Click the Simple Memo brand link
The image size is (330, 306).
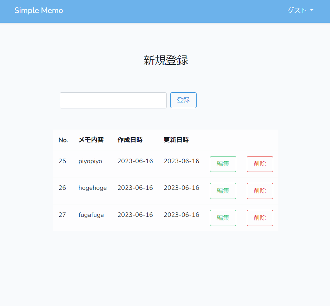[39, 11]
